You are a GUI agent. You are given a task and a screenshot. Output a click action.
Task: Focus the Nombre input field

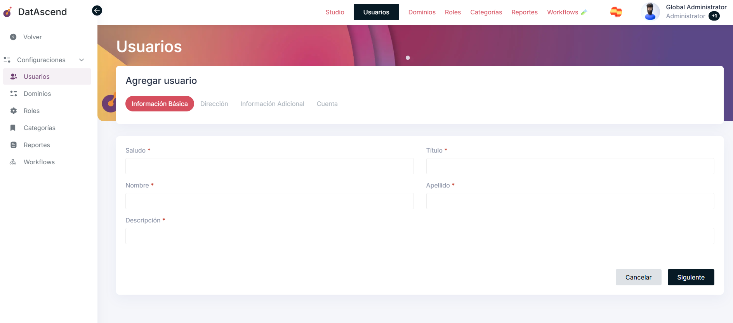point(269,201)
